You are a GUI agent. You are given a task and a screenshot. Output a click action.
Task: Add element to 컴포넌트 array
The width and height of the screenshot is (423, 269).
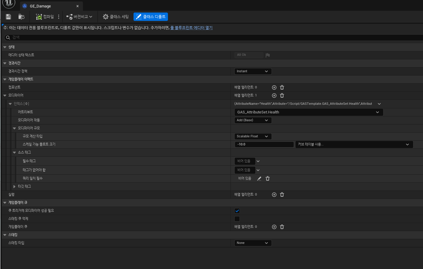[274, 87]
